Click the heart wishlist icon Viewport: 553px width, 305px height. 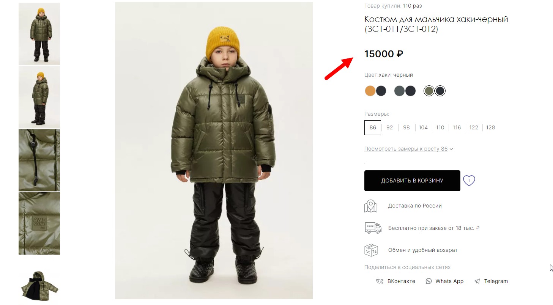[469, 181]
